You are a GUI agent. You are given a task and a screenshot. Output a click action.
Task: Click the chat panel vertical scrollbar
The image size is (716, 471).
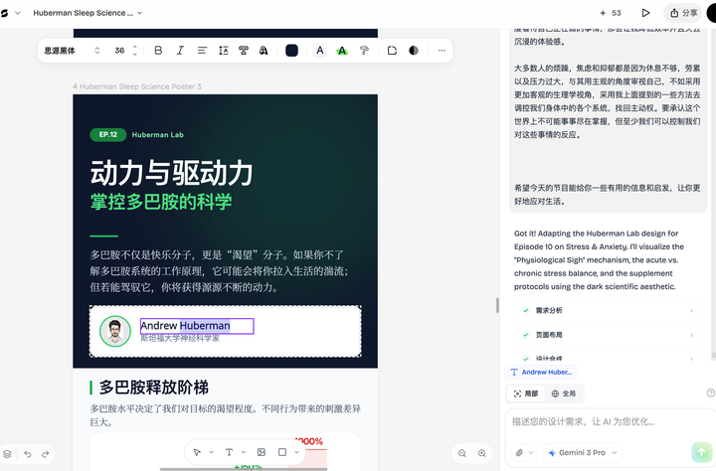point(713,356)
